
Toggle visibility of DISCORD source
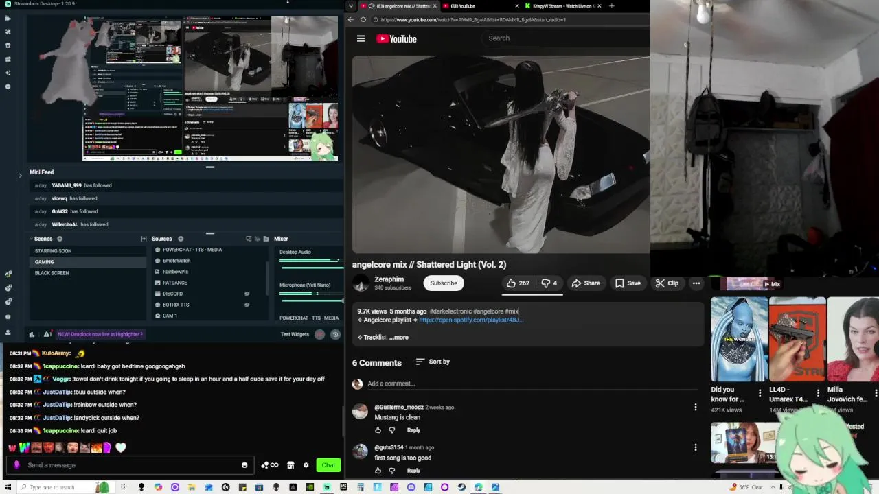pyautogui.click(x=247, y=294)
